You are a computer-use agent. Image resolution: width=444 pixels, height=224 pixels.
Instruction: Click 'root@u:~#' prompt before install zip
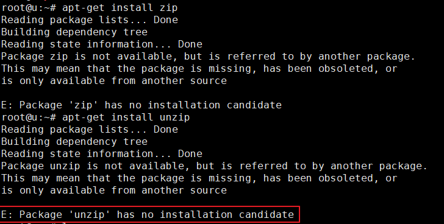tap(28, 8)
